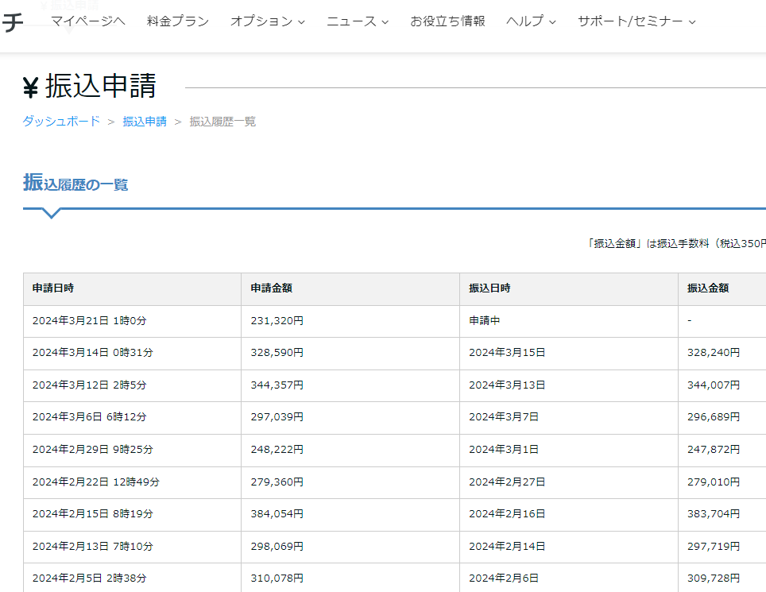Select the 2024年3月21日 1時0分 cell

pyautogui.click(x=133, y=321)
